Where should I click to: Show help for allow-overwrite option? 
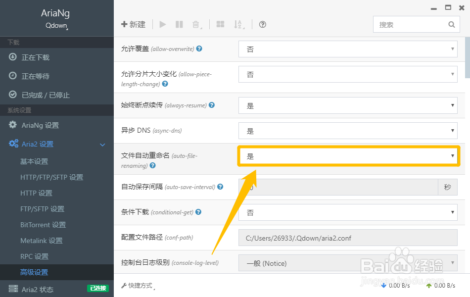[199, 49]
